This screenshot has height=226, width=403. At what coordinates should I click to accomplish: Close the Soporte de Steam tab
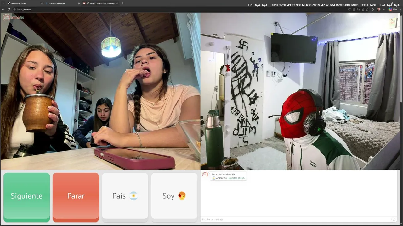coord(42,3)
